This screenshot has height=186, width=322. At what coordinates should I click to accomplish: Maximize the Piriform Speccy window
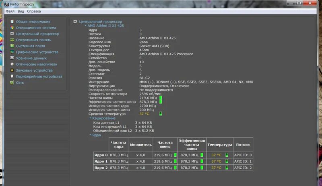(x=299, y=3)
